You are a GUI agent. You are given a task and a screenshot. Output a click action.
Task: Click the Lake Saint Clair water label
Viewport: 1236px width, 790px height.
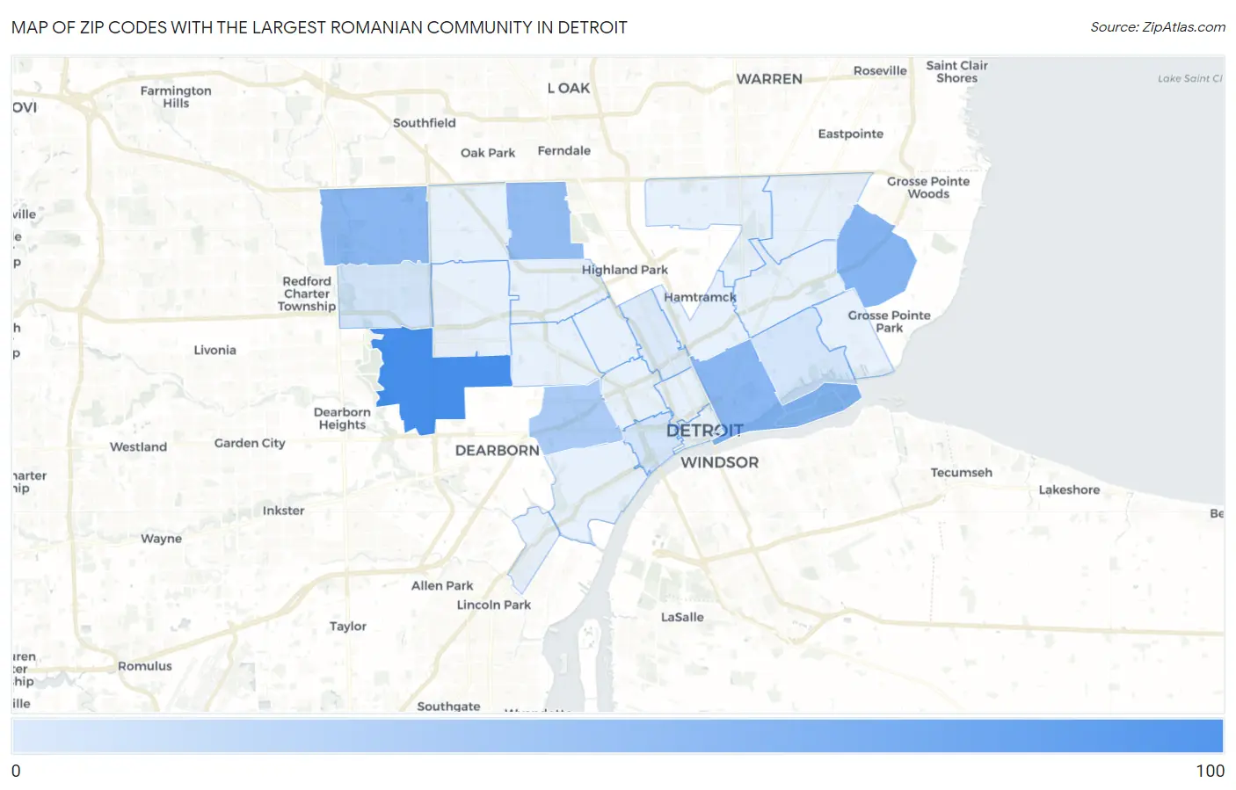1189,78
